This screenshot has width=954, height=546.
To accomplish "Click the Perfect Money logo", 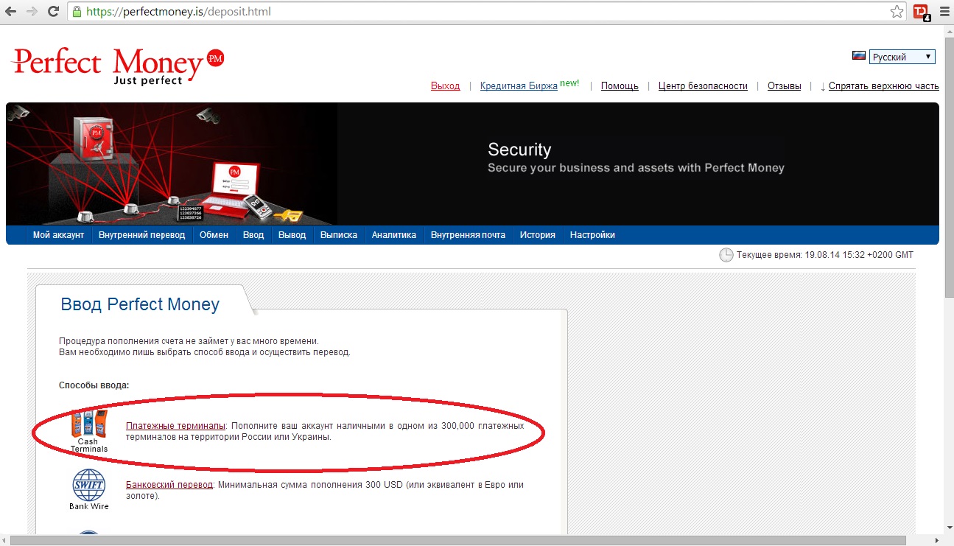I will (119, 66).
